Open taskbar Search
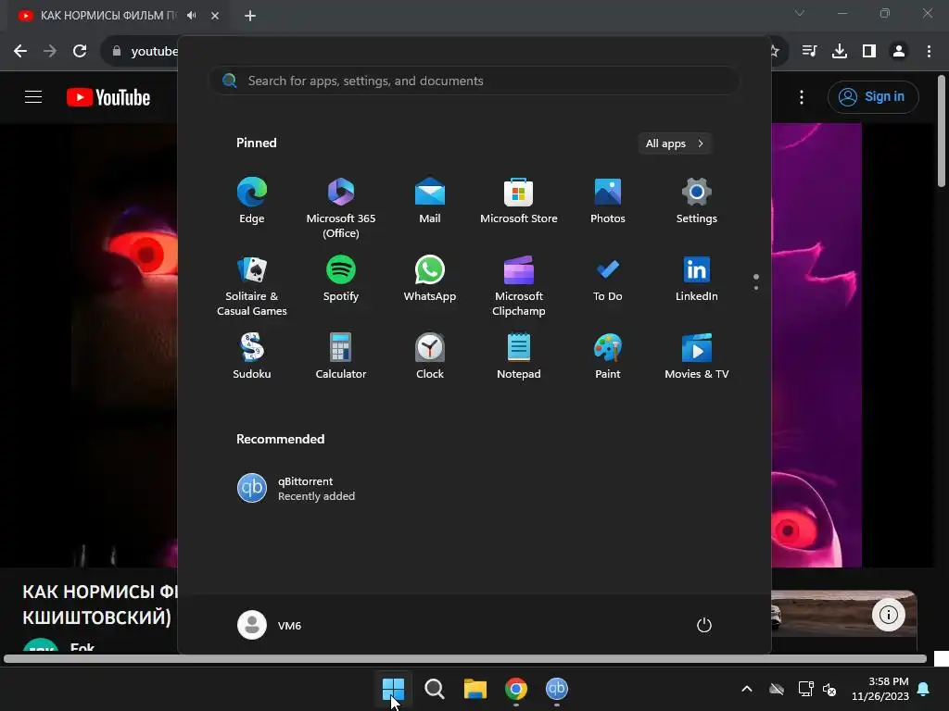949x711 pixels. click(x=434, y=689)
